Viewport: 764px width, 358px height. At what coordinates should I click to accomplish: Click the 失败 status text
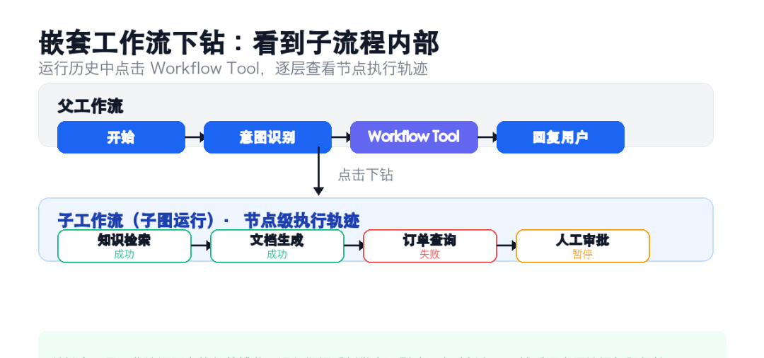point(430,254)
